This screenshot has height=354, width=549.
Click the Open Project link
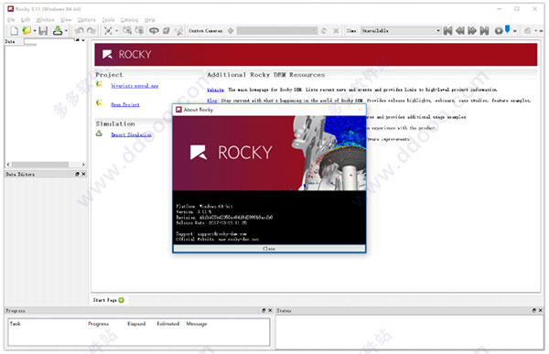125,104
